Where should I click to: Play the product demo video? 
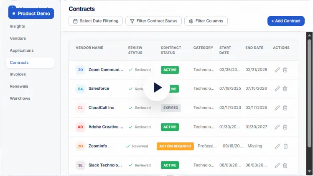pos(157,88)
